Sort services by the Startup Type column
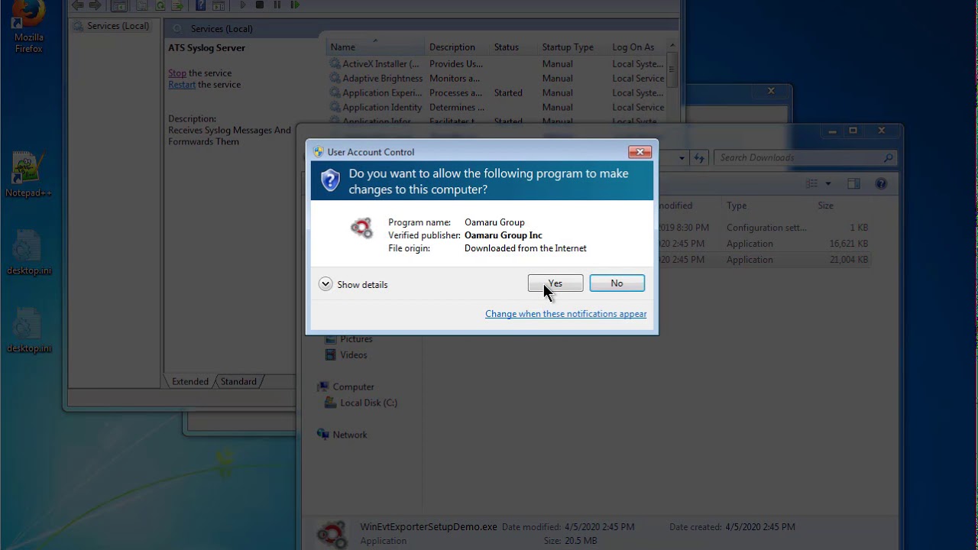 [572, 47]
